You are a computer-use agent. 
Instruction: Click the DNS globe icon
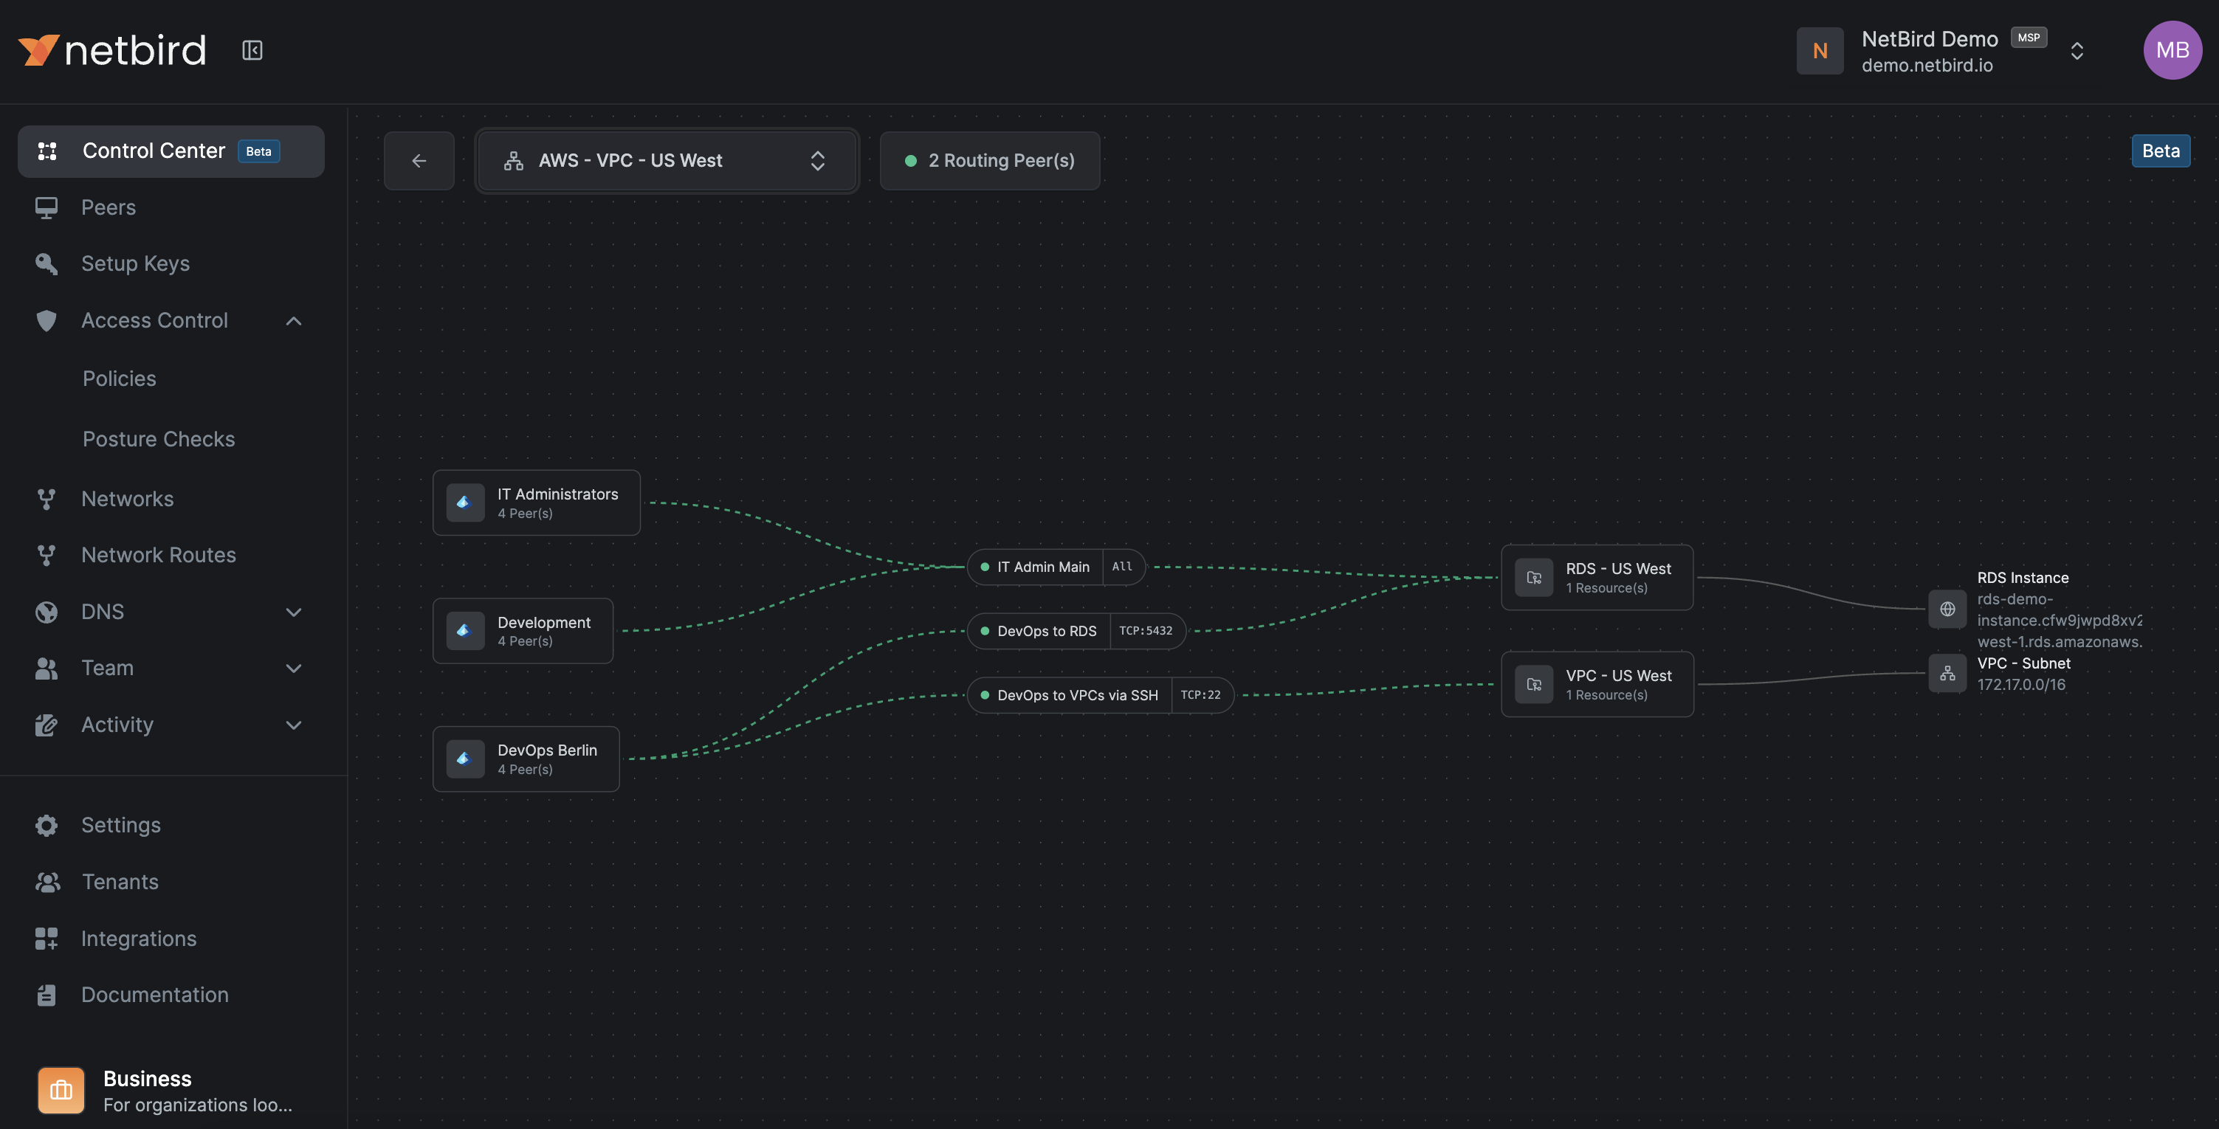point(47,612)
